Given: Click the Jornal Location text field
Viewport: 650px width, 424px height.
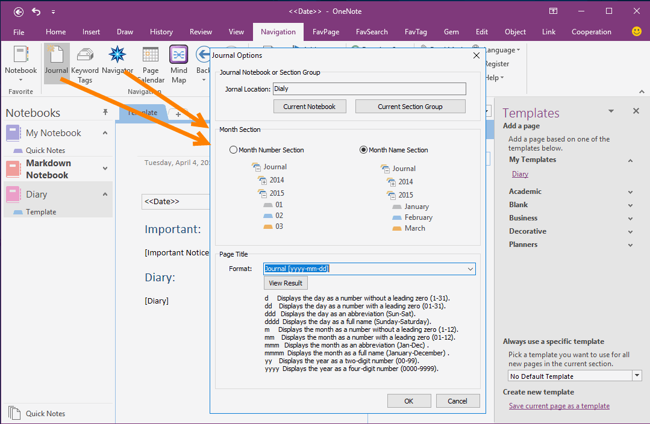Looking at the screenshot, I should 369,89.
